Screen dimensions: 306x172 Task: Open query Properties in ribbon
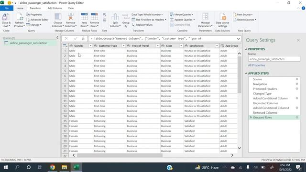click(x=34, y=15)
